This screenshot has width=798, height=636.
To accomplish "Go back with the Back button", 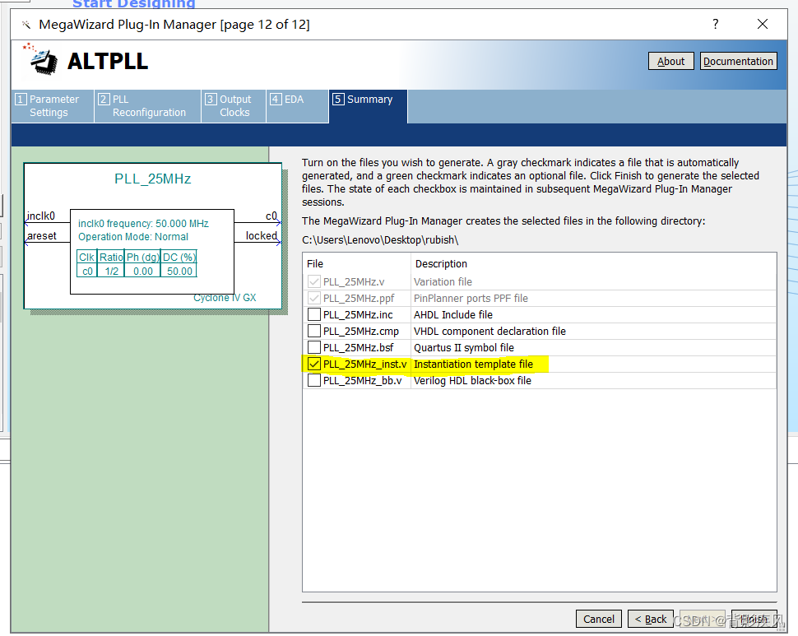I will click(651, 619).
